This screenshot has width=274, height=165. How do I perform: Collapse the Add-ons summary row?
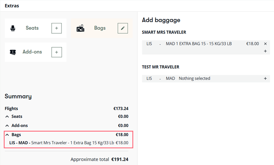coord(7,126)
